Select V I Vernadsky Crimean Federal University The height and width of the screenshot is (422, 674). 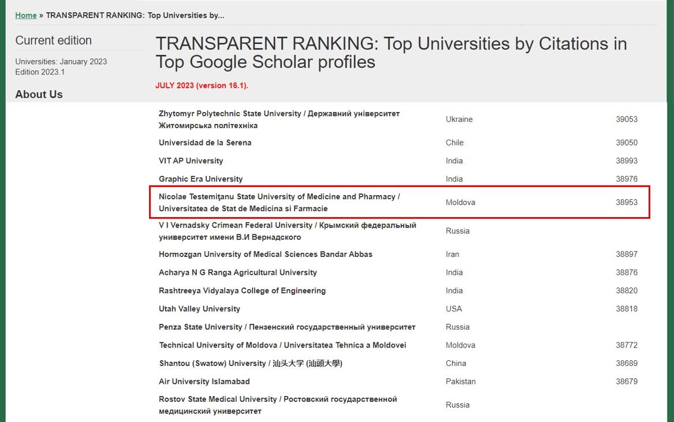coord(287,231)
